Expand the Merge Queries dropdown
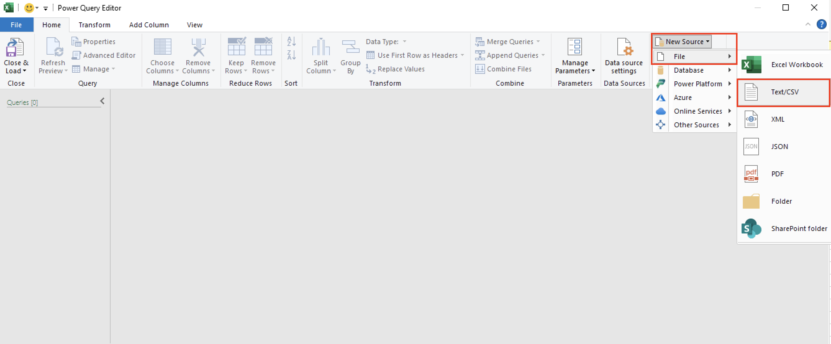 click(x=538, y=42)
